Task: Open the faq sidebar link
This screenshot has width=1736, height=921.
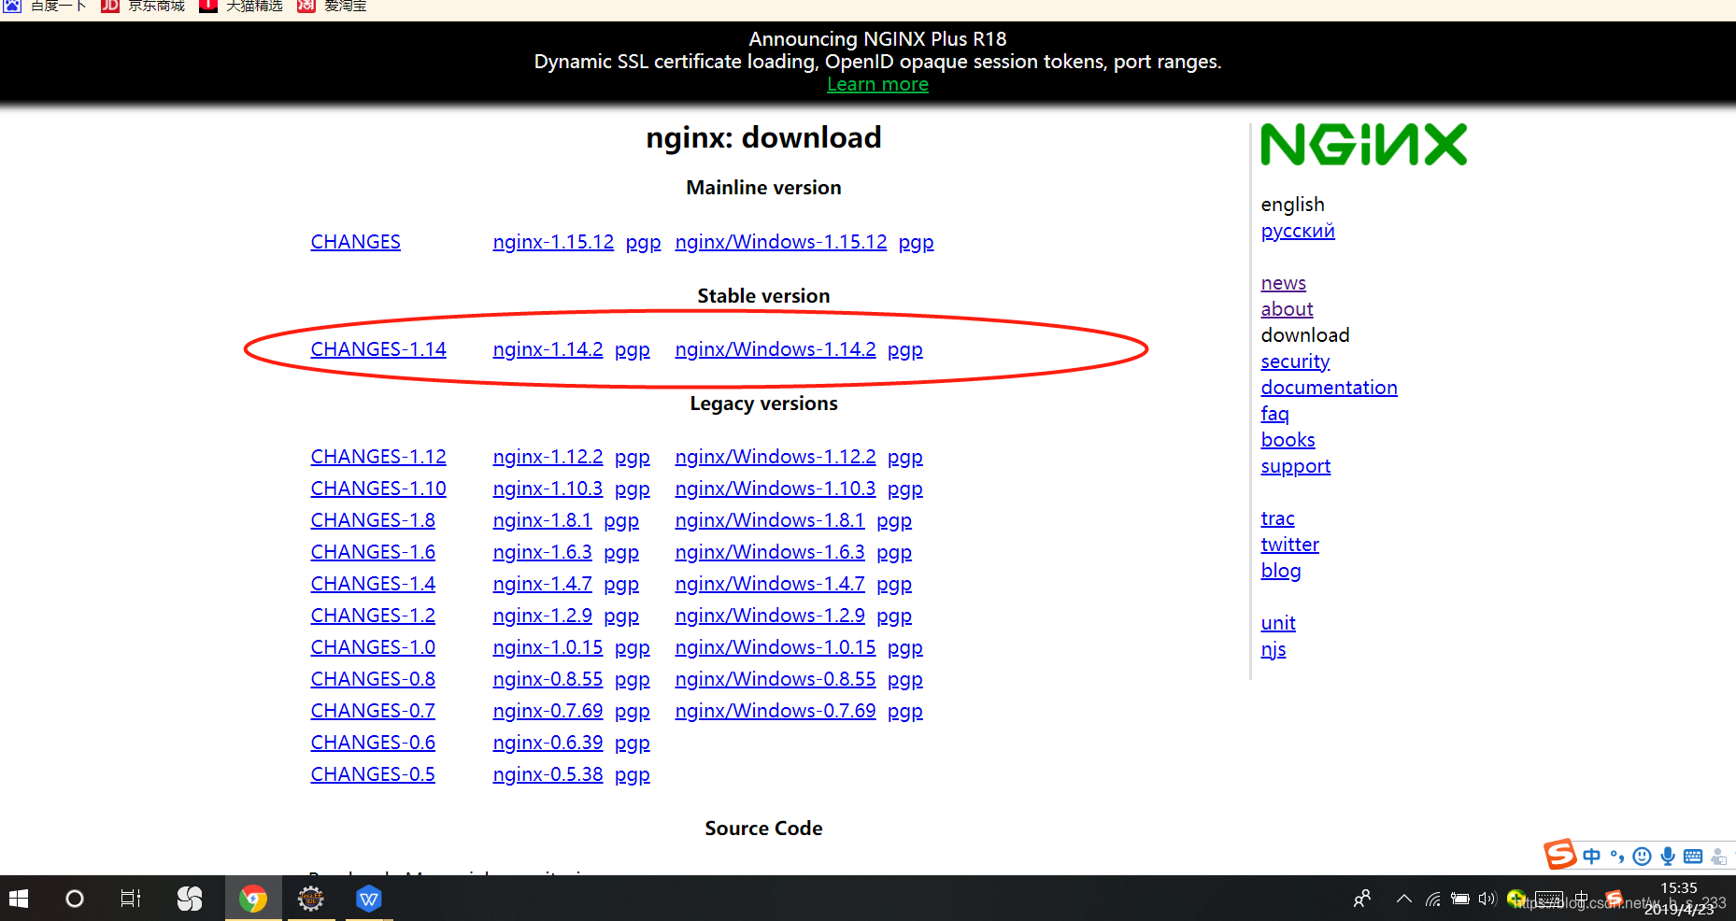Action: (1275, 414)
